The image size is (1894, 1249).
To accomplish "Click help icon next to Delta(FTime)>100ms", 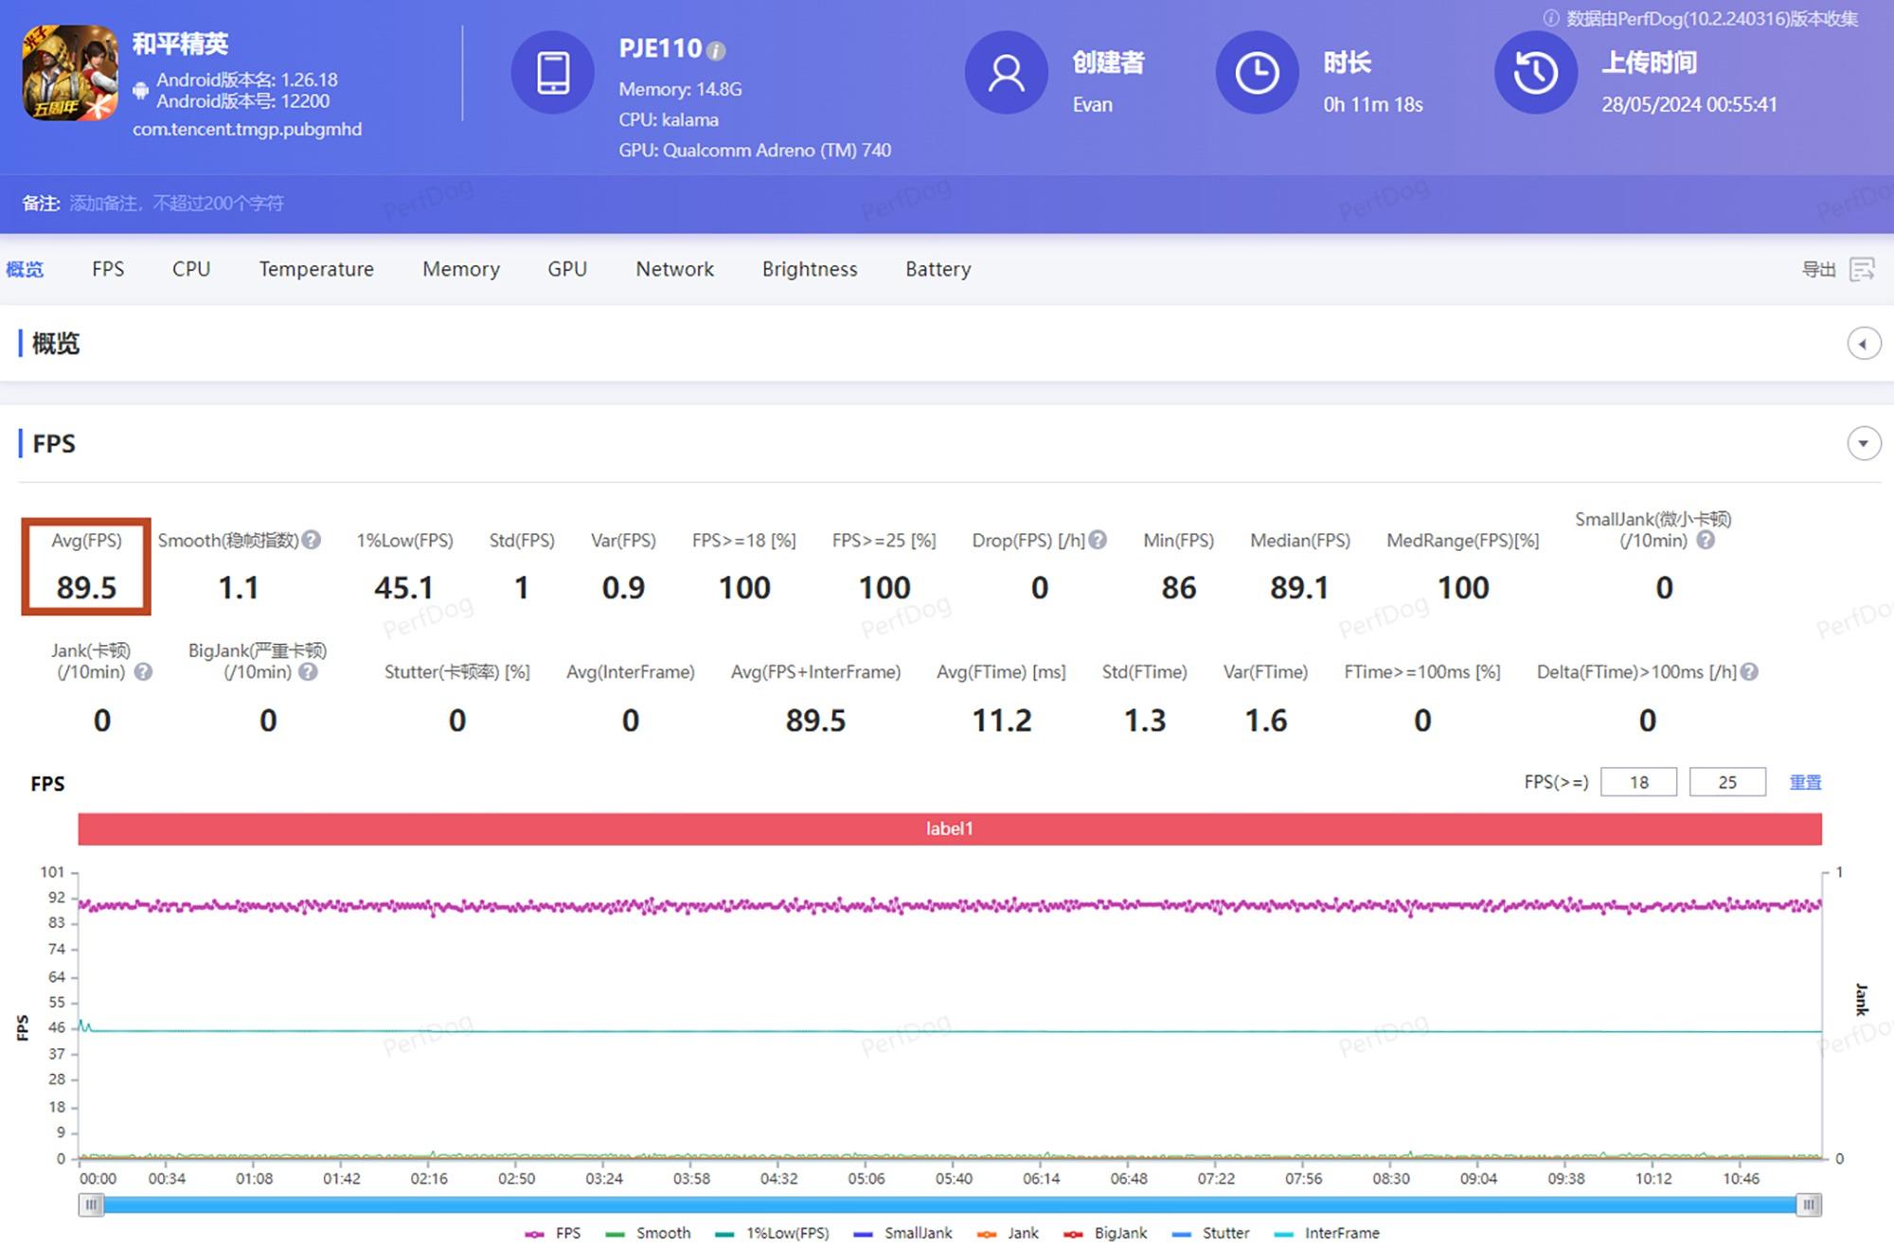I will [1750, 672].
